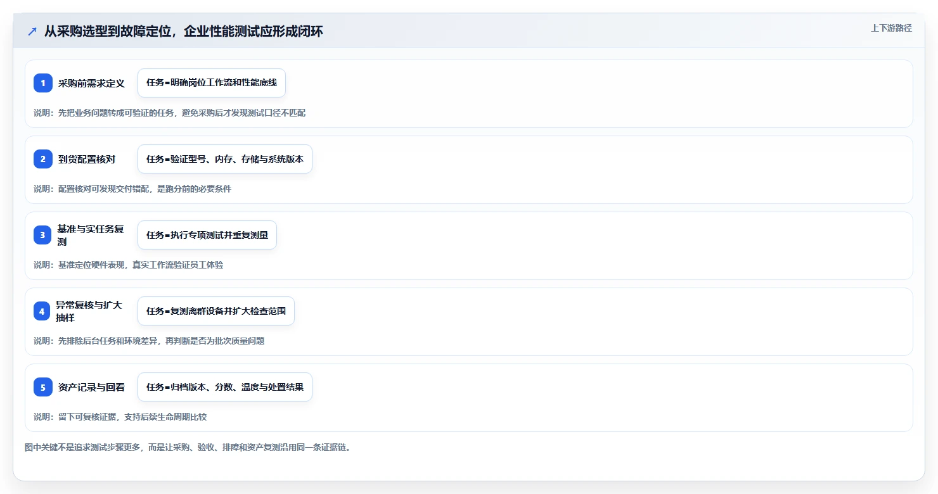Select step number 2 badge
This screenshot has height=494, width=938.
click(43, 159)
